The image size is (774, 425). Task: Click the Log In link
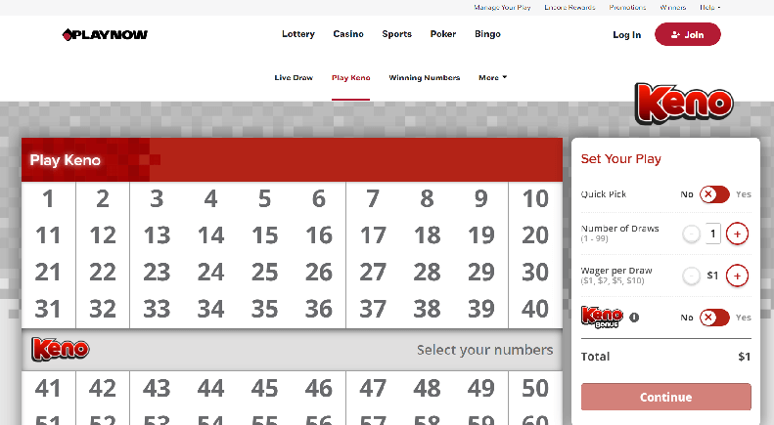point(627,34)
